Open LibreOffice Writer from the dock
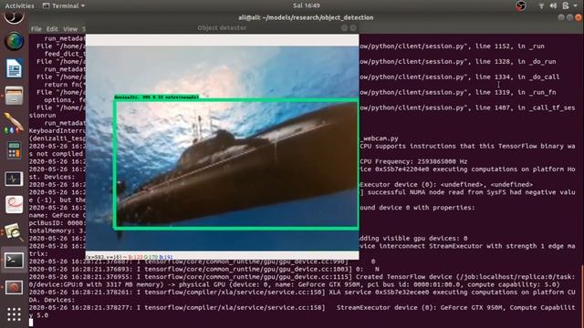This screenshot has width=584, height=328. pos(15,68)
